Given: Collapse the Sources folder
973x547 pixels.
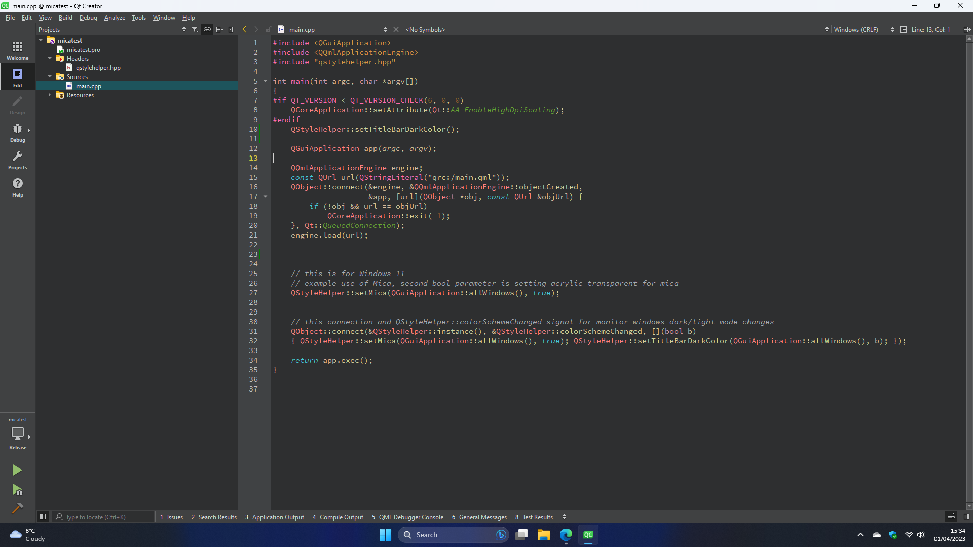Looking at the screenshot, I should tap(50, 76).
